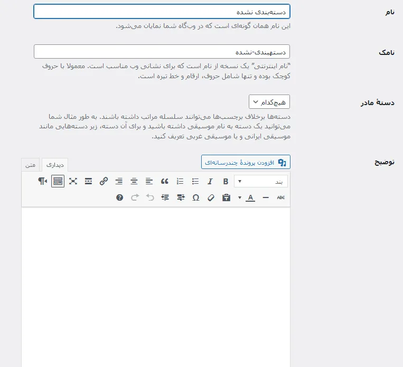
Task: Open the paragraph format dropdown labeled بند
Action: click(x=261, y=182)
